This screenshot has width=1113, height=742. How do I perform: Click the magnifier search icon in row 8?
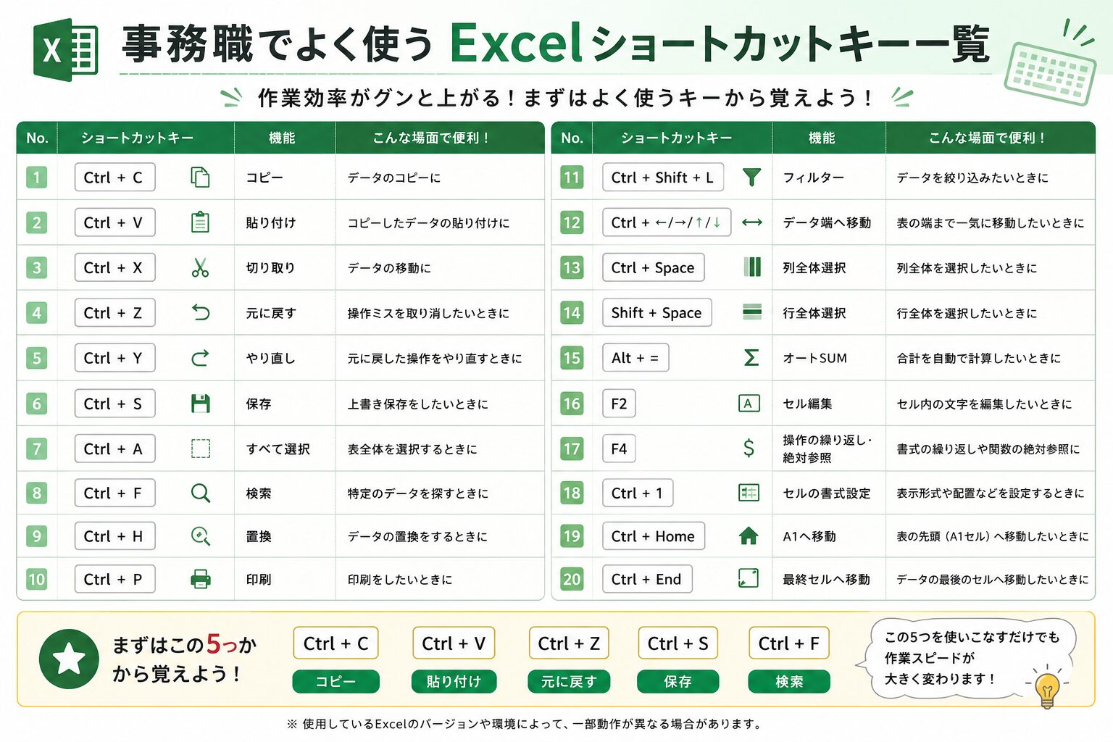[201, 493]
